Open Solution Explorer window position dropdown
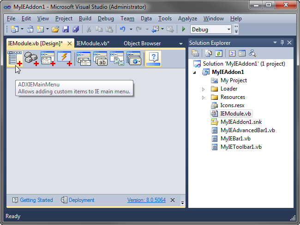Image resolution: width=300 pixels, height=225 pixels. click(275, 43)
